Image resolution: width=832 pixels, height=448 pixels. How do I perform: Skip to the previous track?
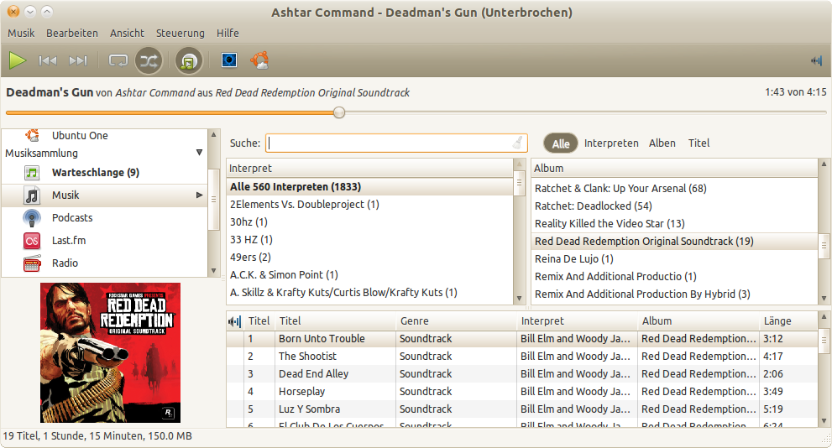[48, 61]
